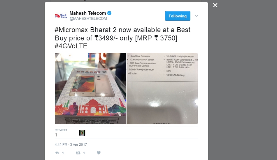Click the retweet count beside the arrows

pyautogui.click(x=84, y=153)
